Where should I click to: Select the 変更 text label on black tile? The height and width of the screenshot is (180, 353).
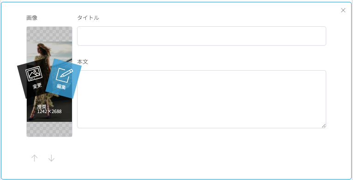(x=37, y=86)
